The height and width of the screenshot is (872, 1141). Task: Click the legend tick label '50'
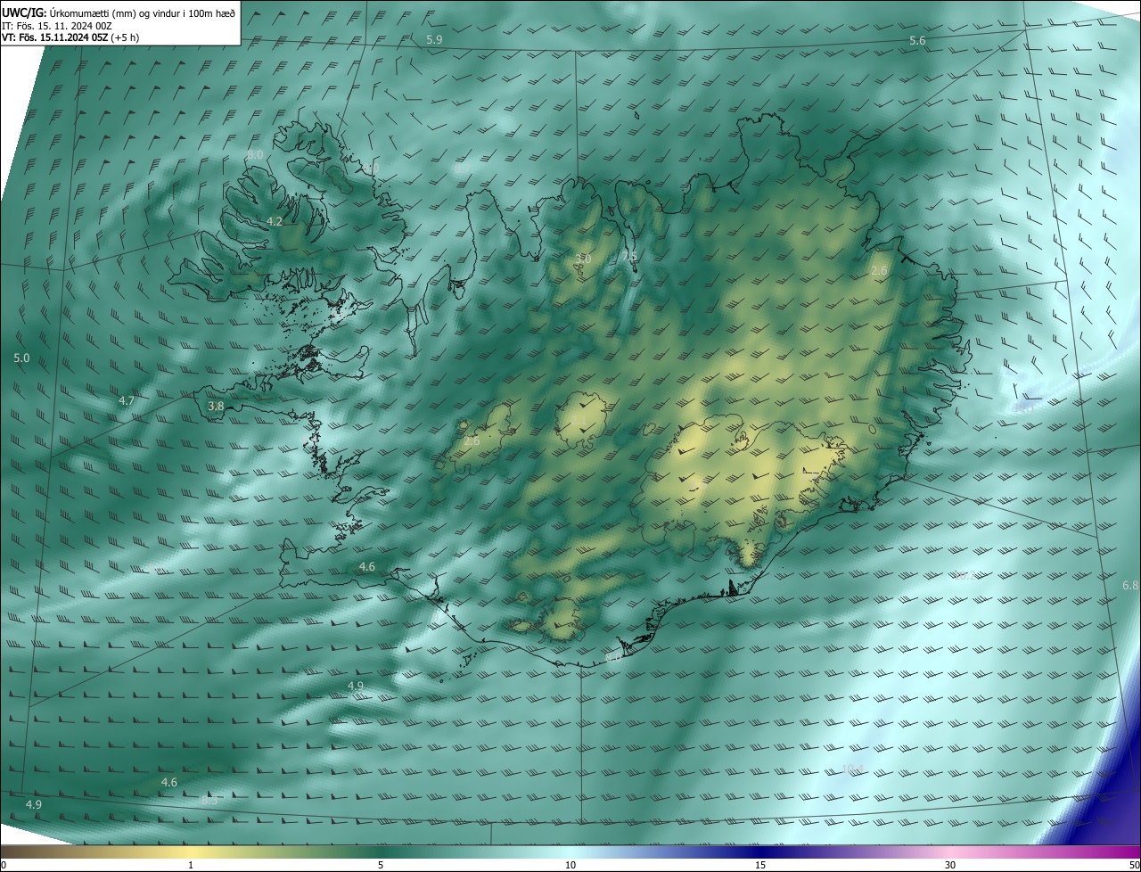pyautogui.click(x=1134, y=865)
